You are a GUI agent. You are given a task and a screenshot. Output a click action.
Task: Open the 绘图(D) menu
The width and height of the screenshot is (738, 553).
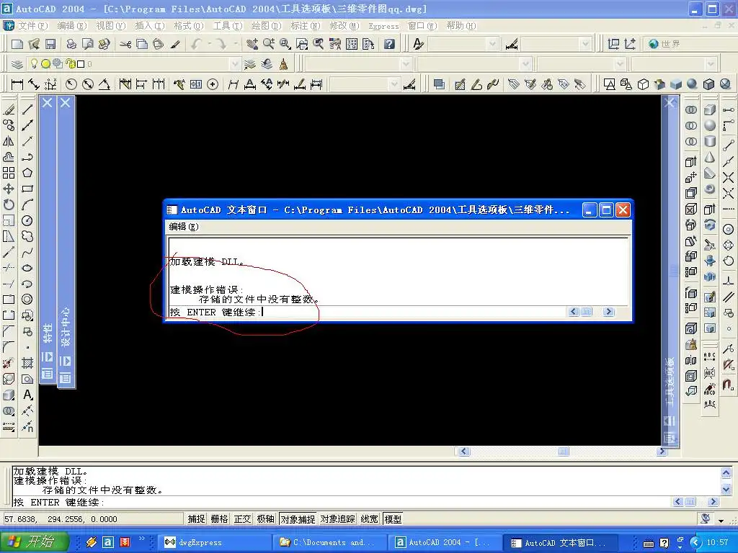coord(267,26)
